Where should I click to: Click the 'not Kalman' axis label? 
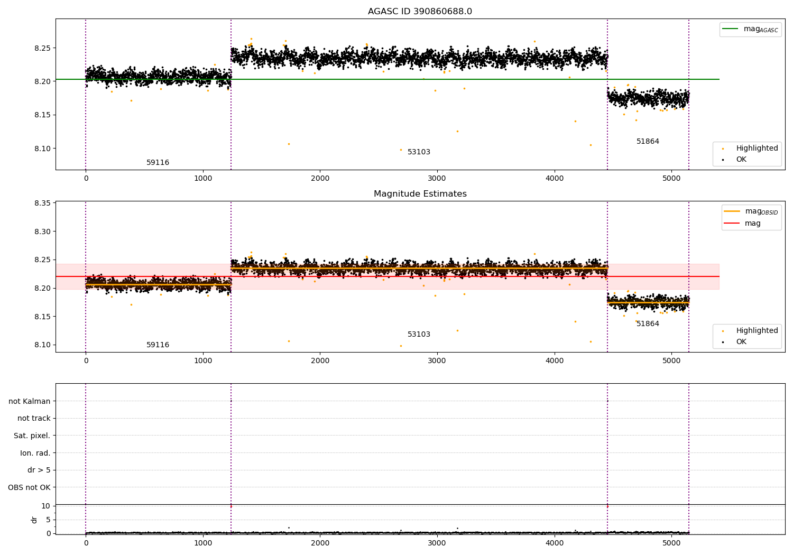[x=30, y=401]
